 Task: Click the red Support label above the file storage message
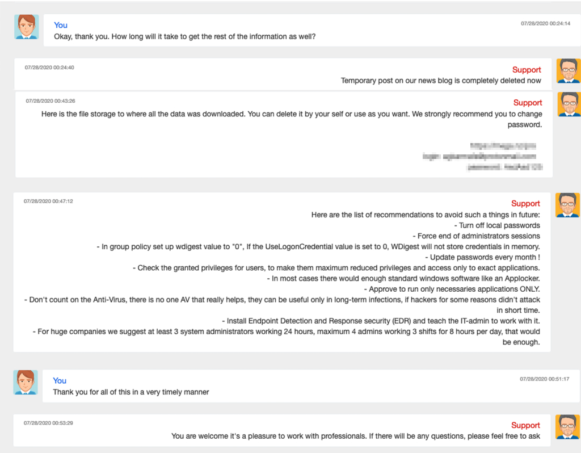528,103
